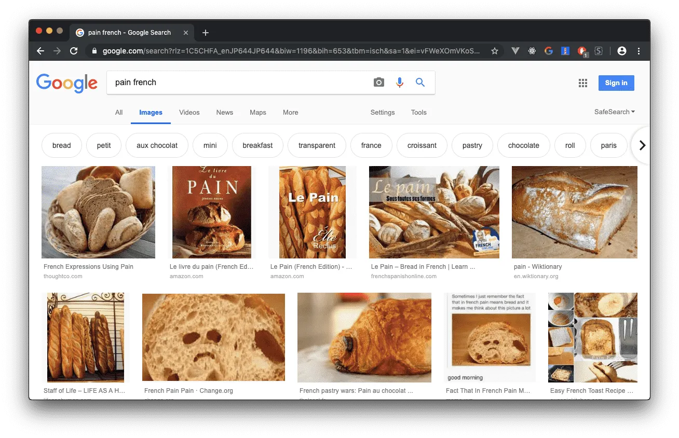Open the React devtools atom extension icon

(532, 51)
